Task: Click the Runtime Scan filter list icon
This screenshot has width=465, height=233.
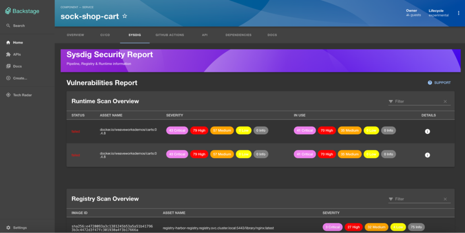Action: point(391,101)
